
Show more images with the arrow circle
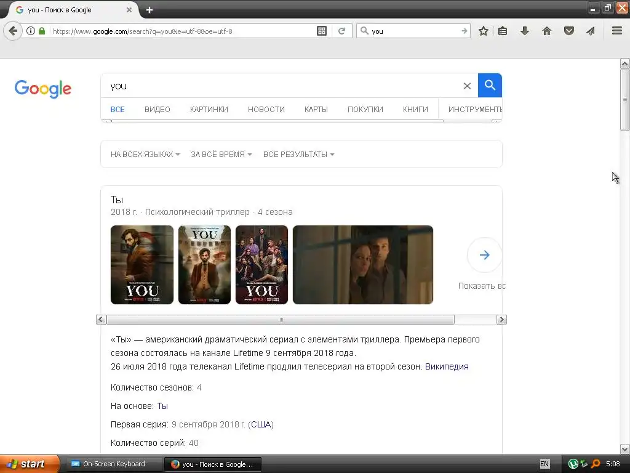click(x=485, y=255)
